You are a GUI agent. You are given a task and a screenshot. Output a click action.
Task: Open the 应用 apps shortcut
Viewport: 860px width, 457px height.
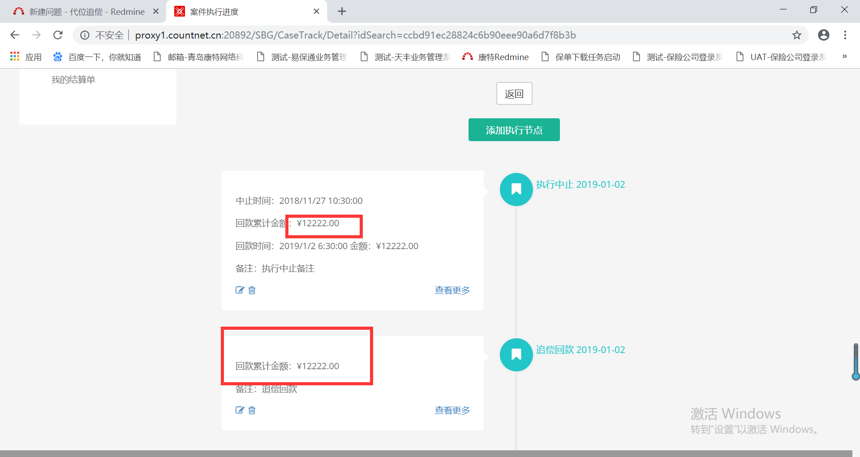(x=26, y=57)
